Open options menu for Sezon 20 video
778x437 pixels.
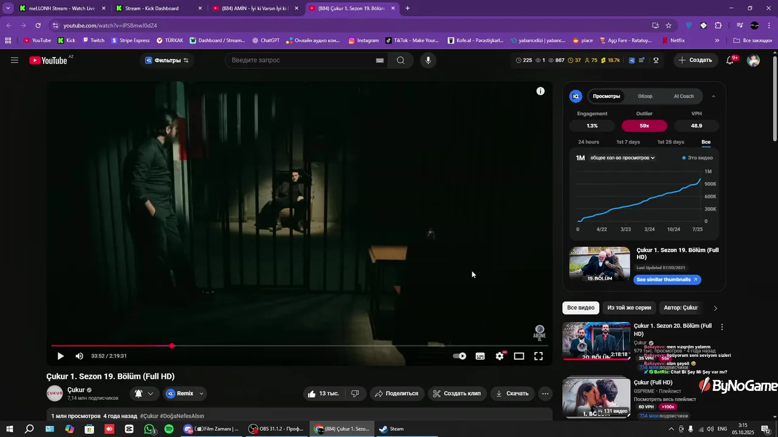(722, 327)
